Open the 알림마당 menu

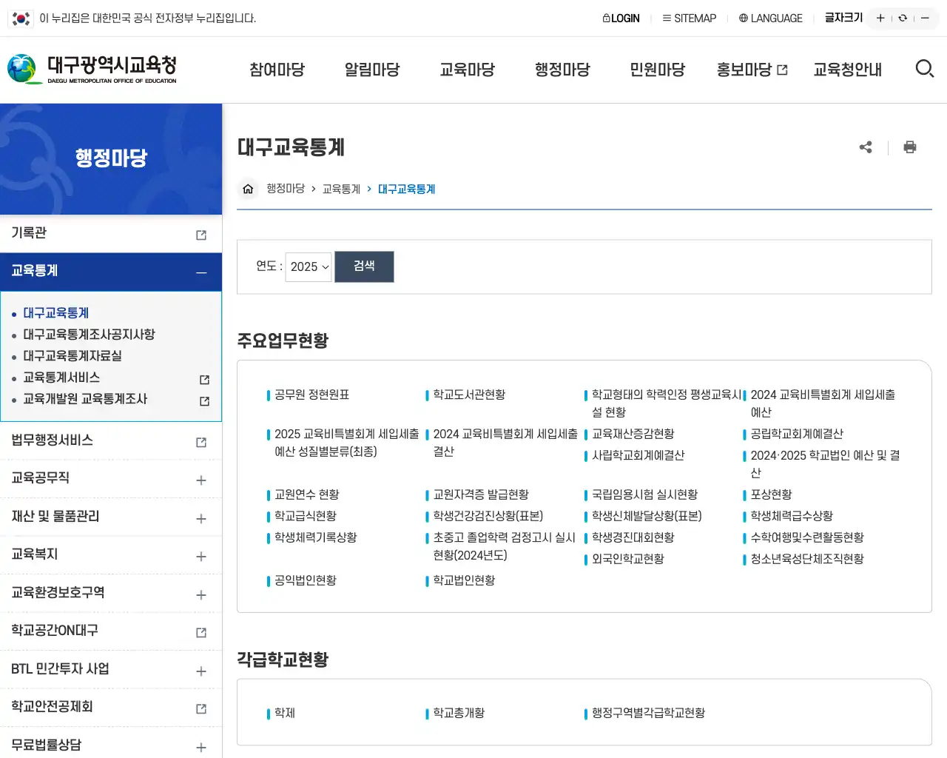click(x=372, y=69)
